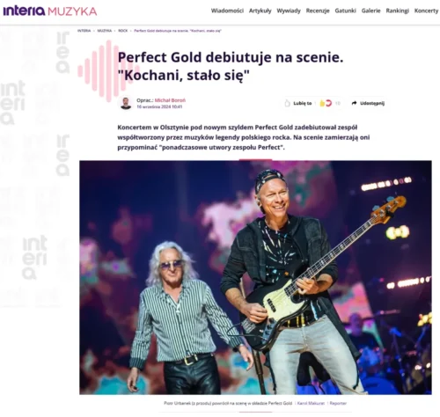Open the Rankingi navigation item
440x417 pixels.
(x=397, y=11)
